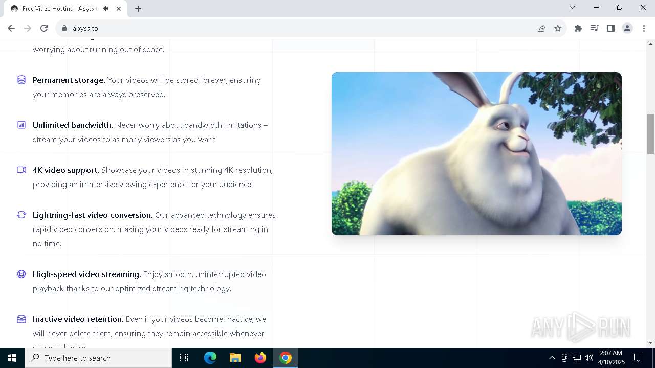Screen dimensions: 655x368
Task: Open the Windows Start menu
Action: pyautogui.click(x=12, y=358)
